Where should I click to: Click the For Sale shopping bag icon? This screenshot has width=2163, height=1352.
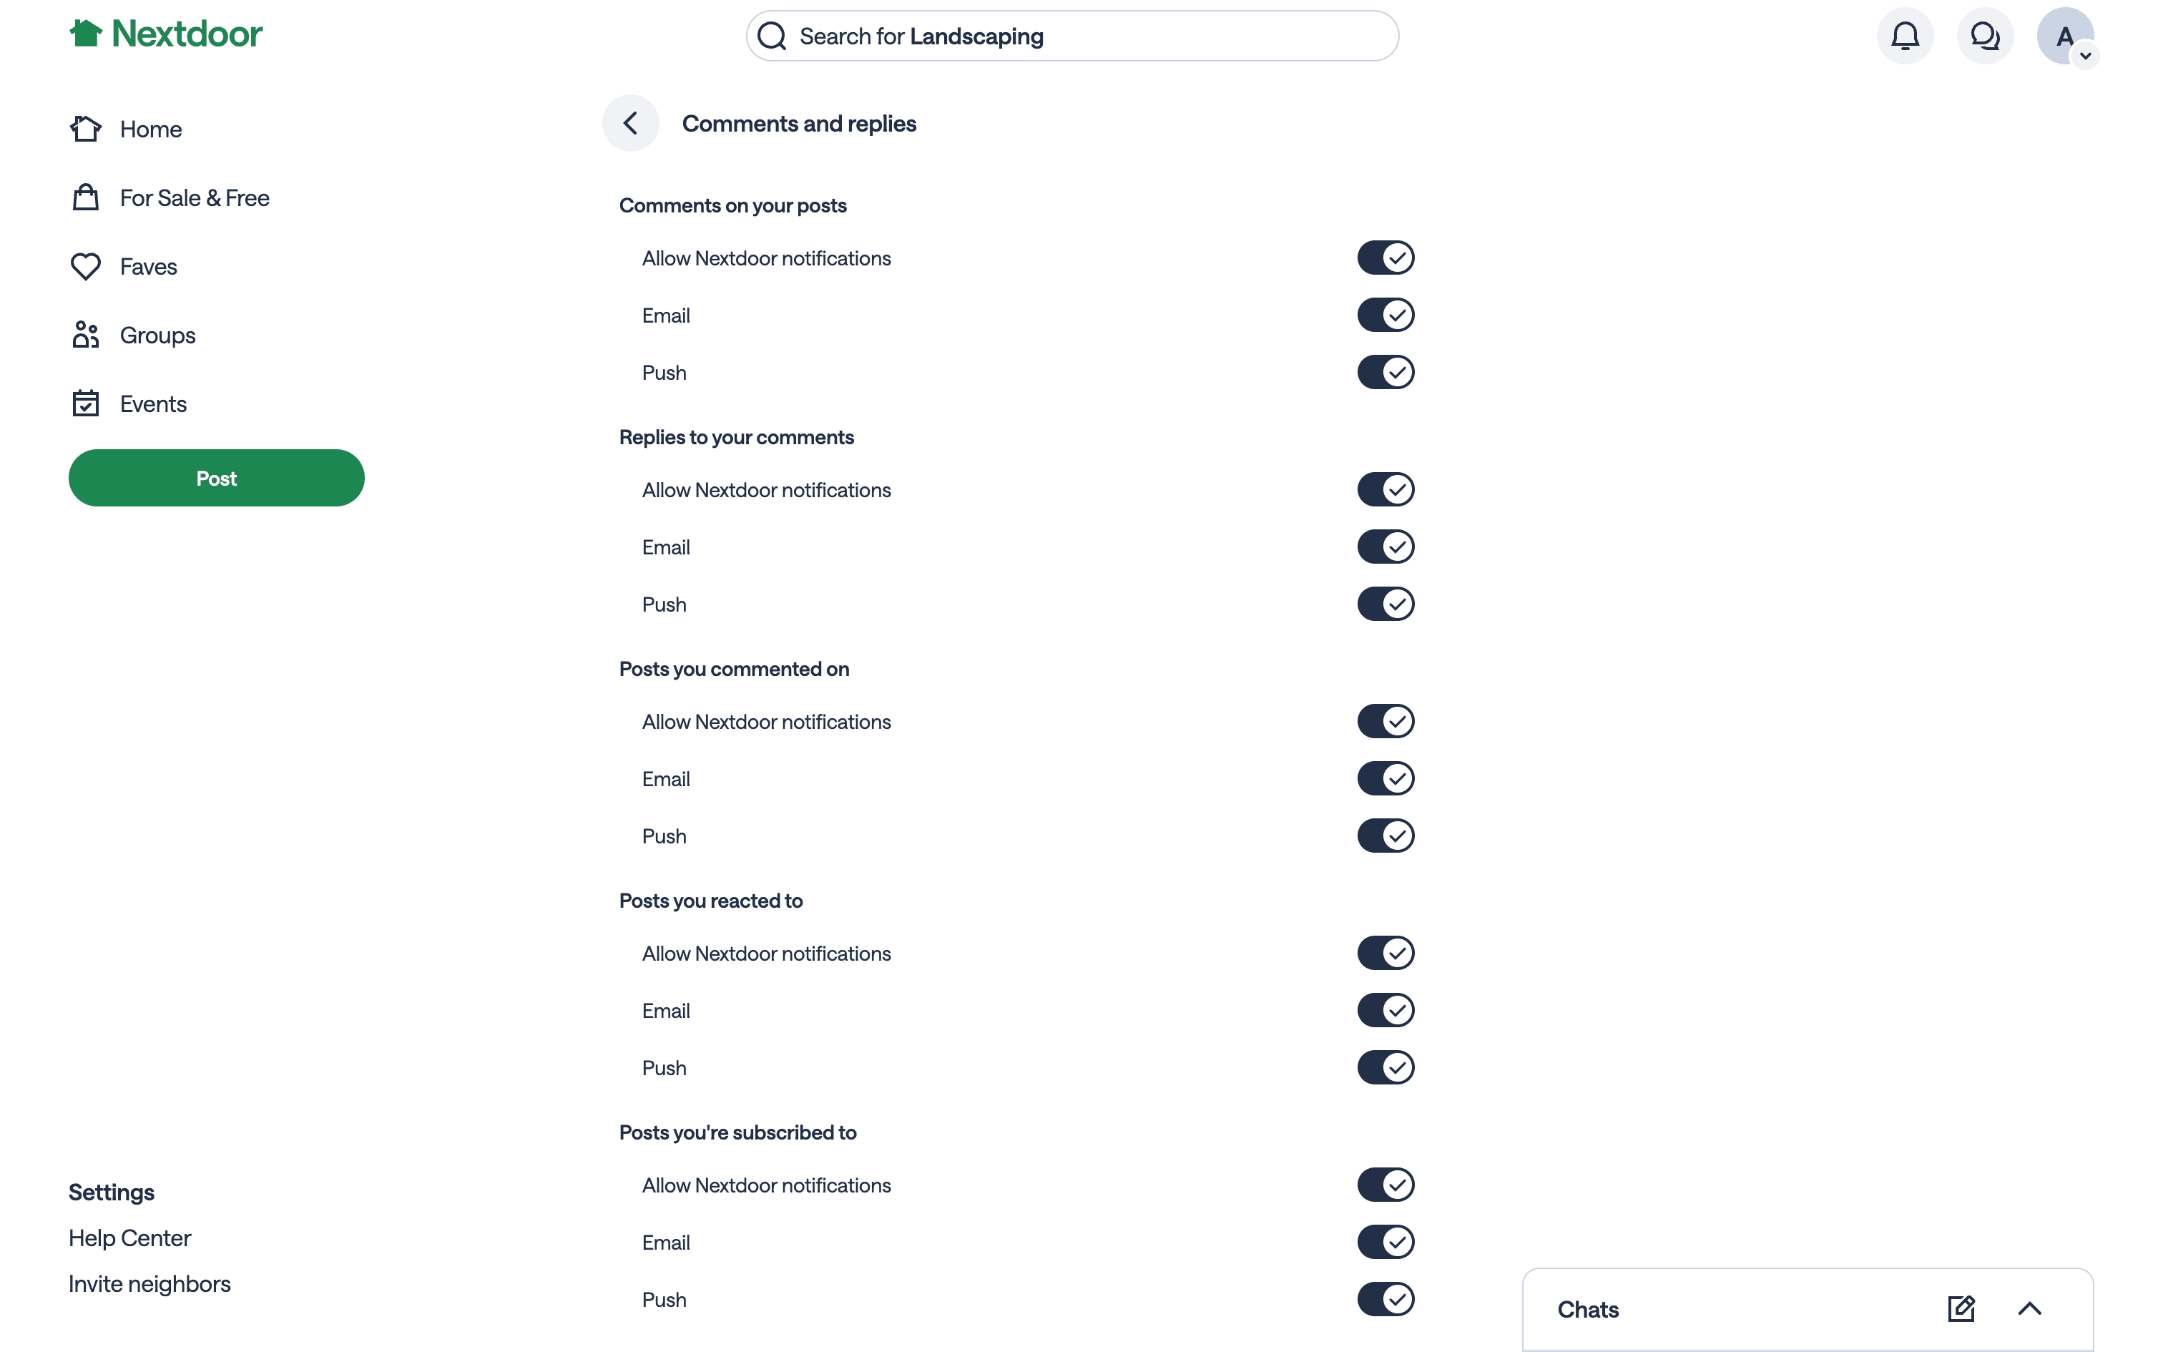86,197
